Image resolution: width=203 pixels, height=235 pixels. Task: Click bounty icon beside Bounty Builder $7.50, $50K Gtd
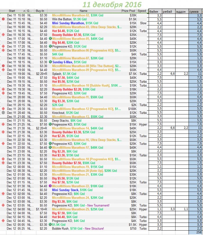coord(3,163)
